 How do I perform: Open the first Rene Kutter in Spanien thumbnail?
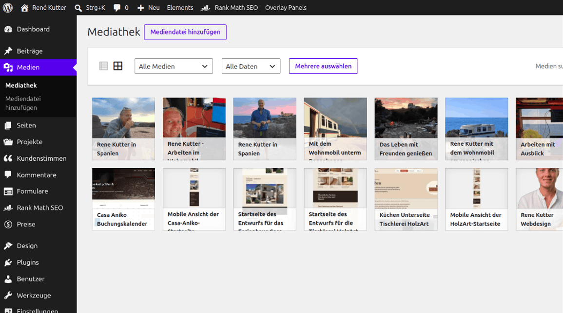point(123,129)
